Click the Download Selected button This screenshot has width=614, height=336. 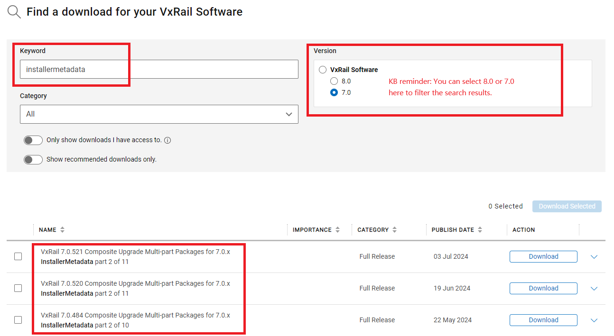click(567, 206)
